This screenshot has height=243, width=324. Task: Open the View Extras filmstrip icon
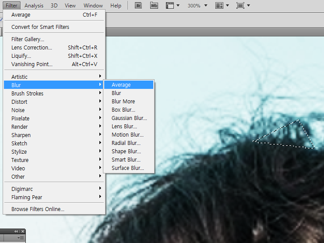click(169, 6)
